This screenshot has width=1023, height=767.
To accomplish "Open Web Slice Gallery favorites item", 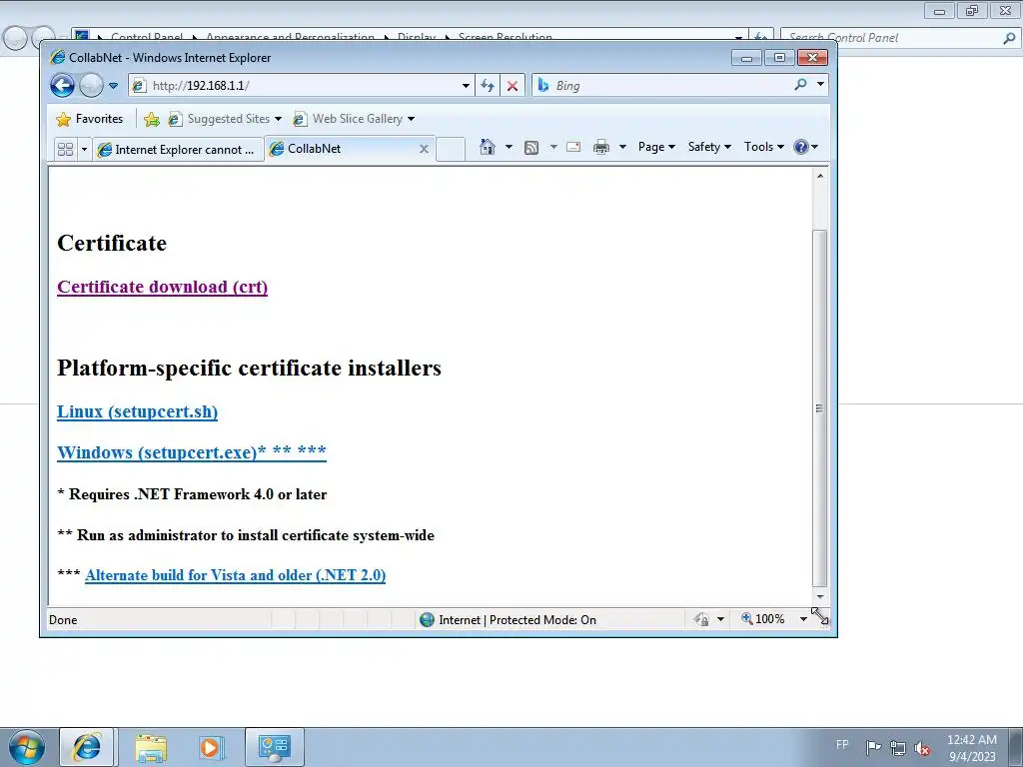I will [x=354, y=119].
